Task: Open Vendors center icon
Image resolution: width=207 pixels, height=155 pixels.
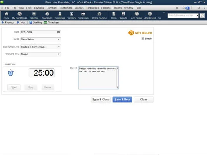Action: pos(71,15)
